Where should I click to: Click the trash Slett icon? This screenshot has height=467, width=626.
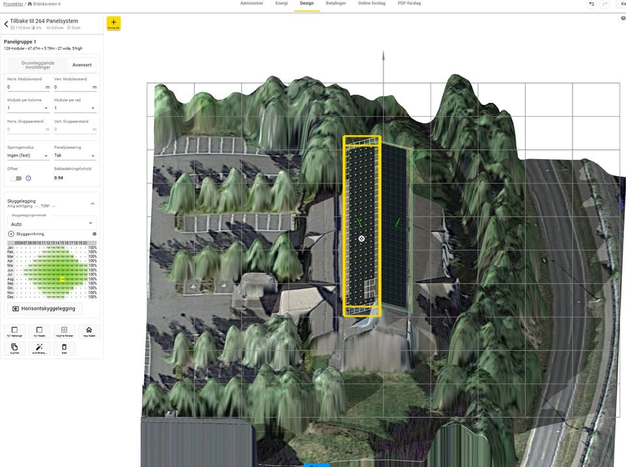click(x=64, y=348)
